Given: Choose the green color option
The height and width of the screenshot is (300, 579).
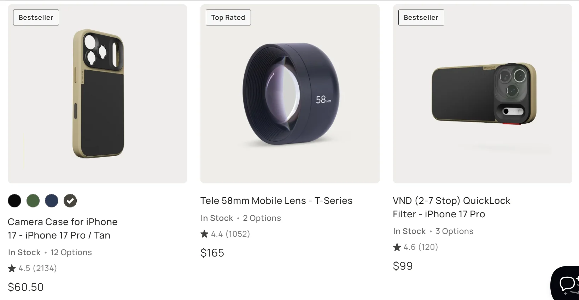Looking at the screenshot, I should pos(33,201).
